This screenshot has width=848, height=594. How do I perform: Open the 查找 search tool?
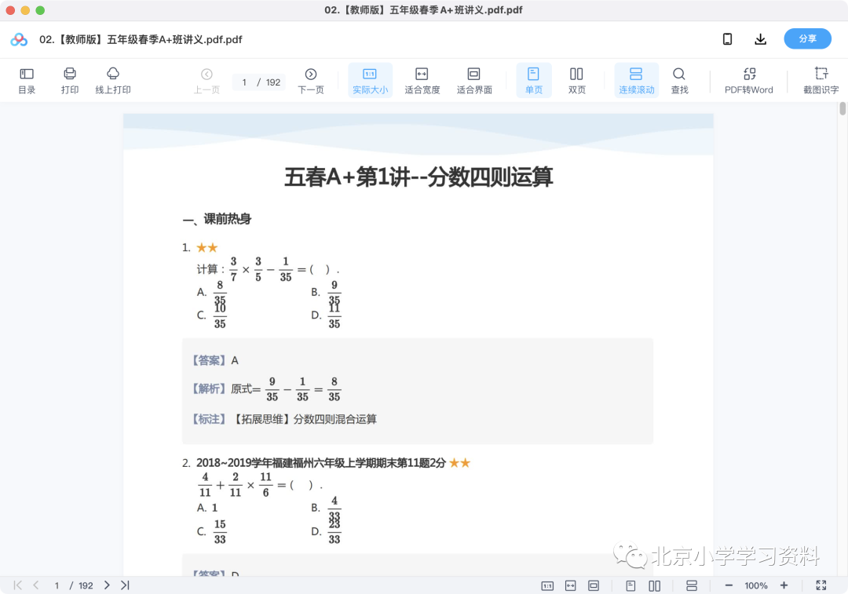(x=679, y=81)
